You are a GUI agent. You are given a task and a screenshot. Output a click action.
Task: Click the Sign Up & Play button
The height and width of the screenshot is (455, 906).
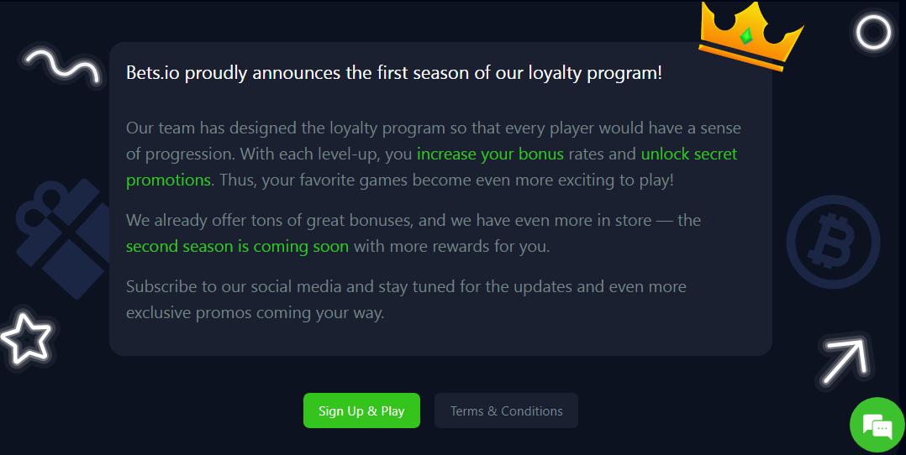pos(361,411)
